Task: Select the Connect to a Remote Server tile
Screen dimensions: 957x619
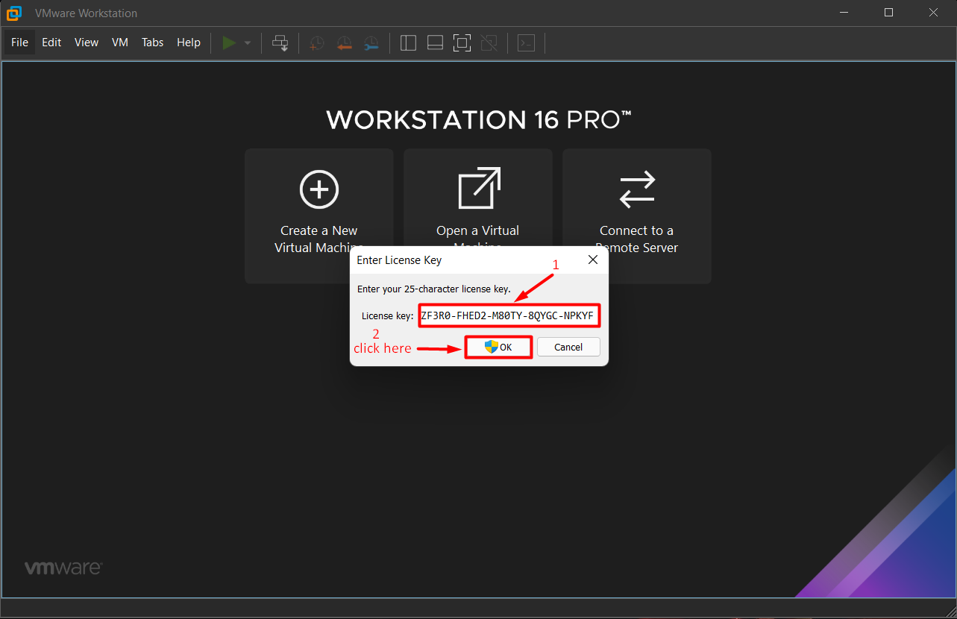Action: tap(636, 216)
